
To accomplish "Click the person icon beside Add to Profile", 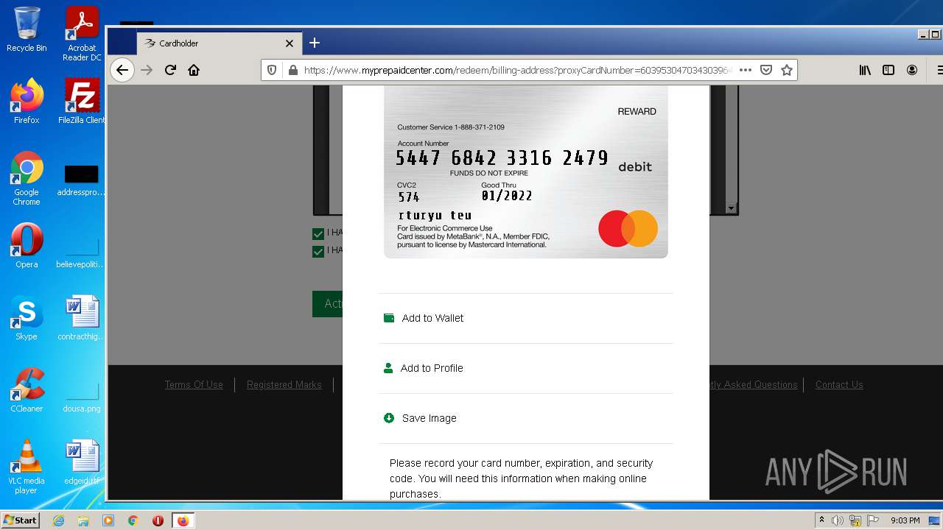I will [x=388, y=368].
